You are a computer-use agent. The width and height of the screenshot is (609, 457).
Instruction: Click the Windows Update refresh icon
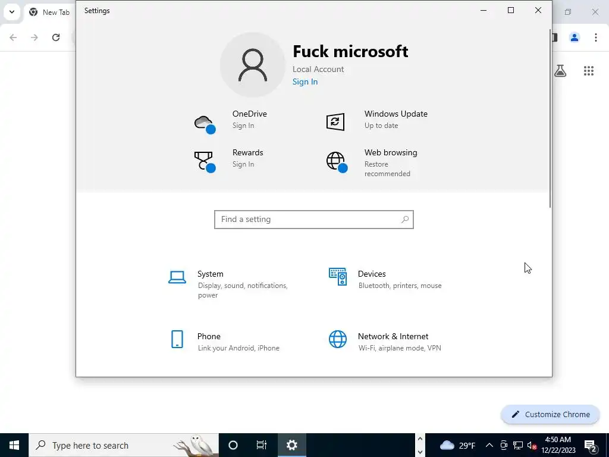point(335,121)
